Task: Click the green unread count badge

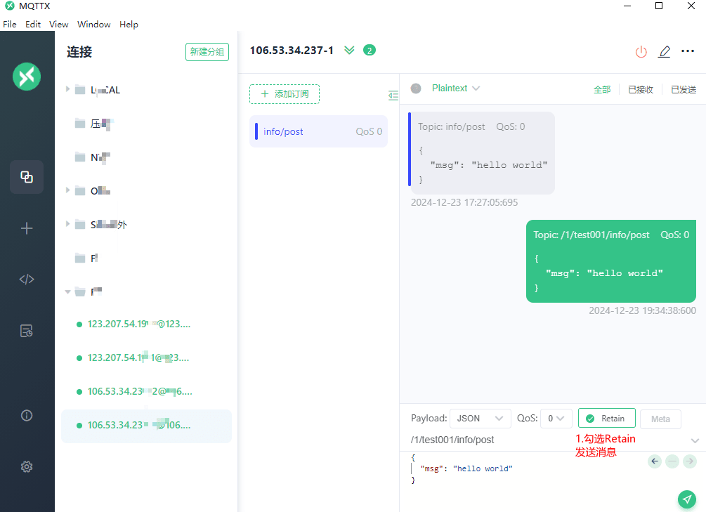Action: click(x=370, y=50)
